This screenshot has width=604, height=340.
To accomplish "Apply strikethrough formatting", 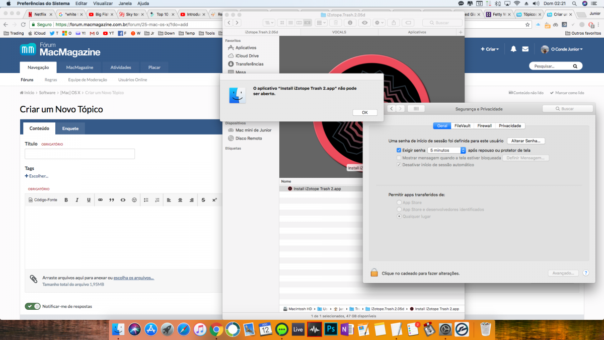I will pos(203,200).
